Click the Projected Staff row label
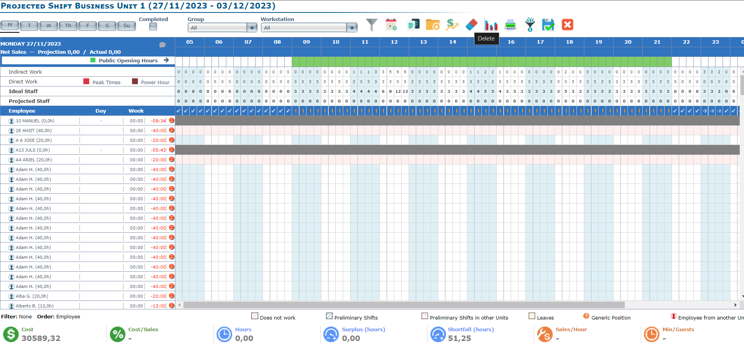 (x=29, y=101)
